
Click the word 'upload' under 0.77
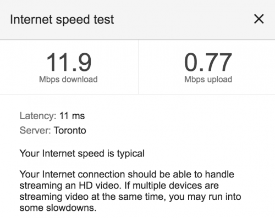coord(219,80)
